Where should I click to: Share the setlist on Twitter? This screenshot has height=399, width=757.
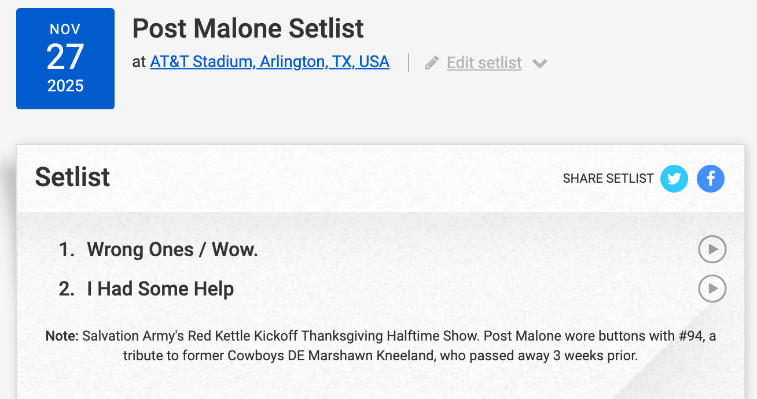tap(674, 179)
